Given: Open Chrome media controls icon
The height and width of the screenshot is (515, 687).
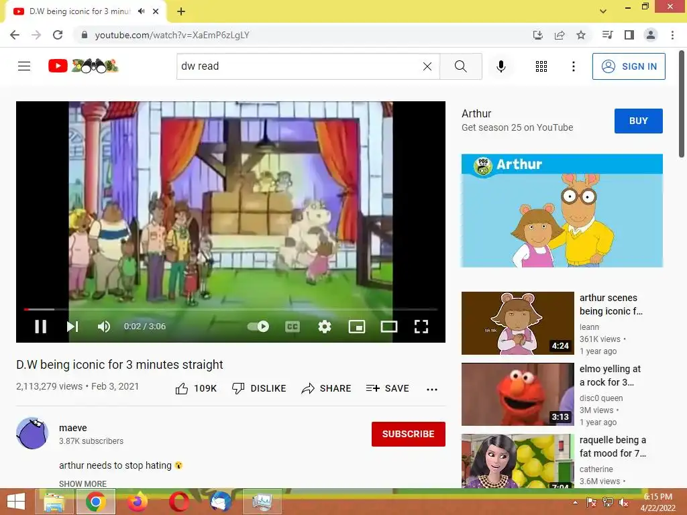Looking at the screenshot, I should coord(607,35).
